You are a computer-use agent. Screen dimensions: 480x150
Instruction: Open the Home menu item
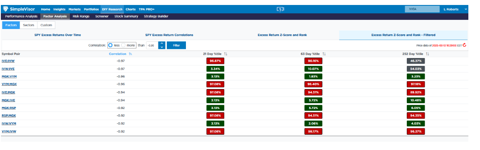tap(45, 10)
